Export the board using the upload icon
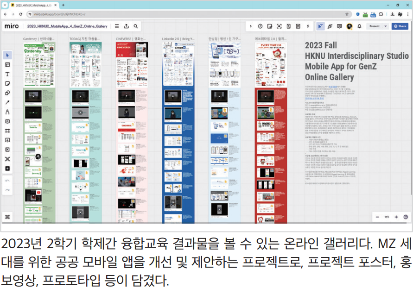The image size is (413, 300). click(x=127, y=26)
